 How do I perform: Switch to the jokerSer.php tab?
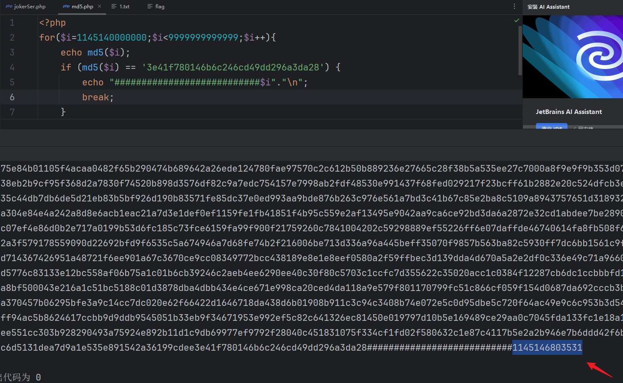coord(30,7)
